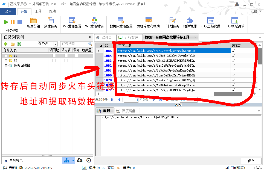This screenshot has height=172, width=264.
Task: Open Web发布配置 tool
Action: coord(72,22)
